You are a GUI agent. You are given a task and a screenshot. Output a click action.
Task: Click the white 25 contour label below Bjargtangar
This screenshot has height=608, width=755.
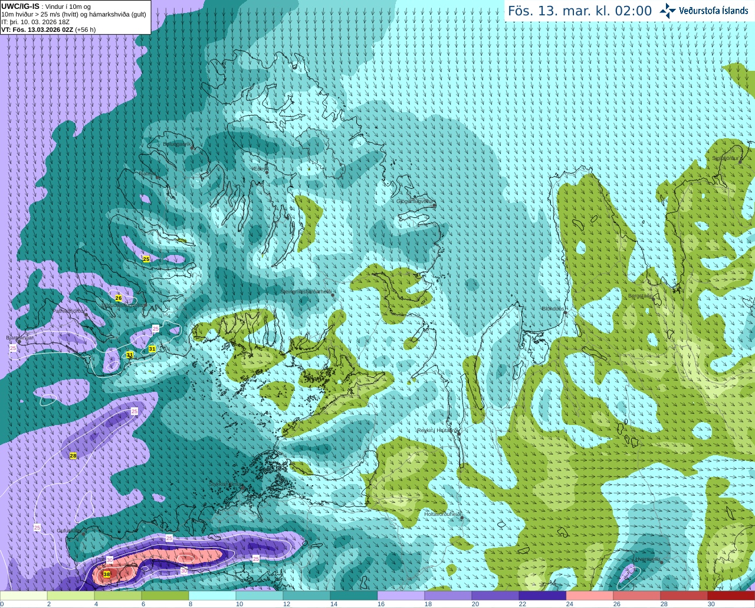13,349
